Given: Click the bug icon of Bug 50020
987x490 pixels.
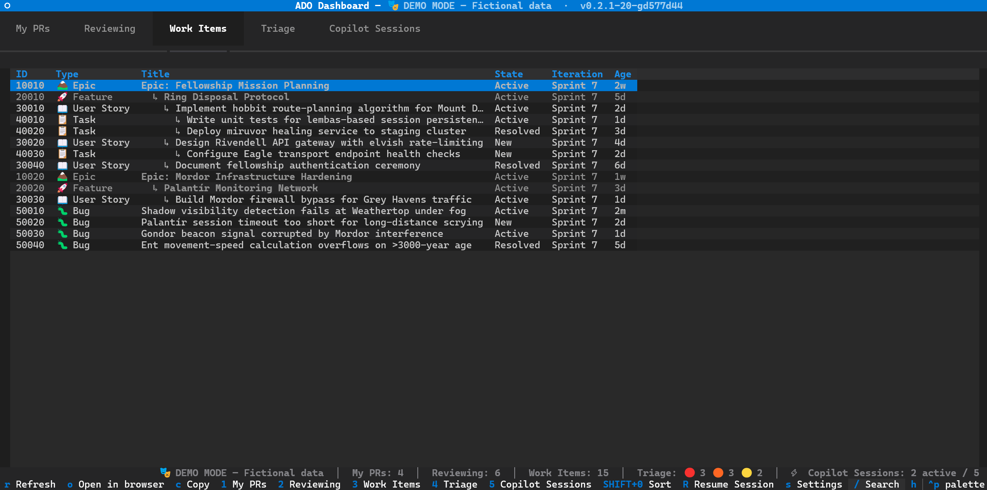Looking at the screenshot, I should click(x=62, y=222).
